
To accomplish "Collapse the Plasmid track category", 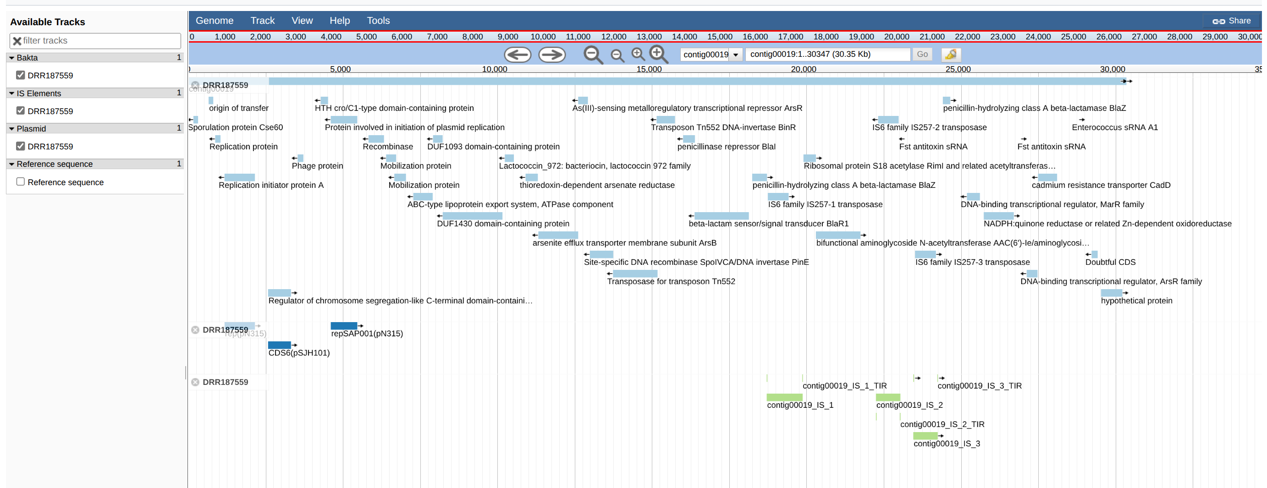I will pos(12,129).
